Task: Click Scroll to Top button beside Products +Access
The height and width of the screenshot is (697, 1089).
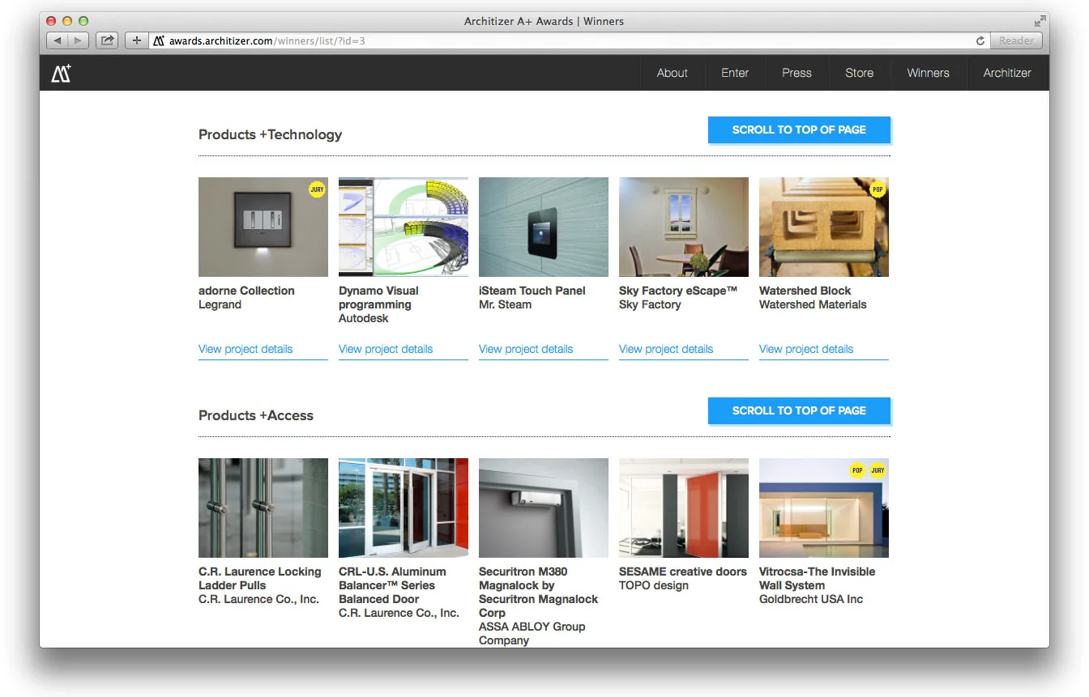Action: tap(799, 410)
